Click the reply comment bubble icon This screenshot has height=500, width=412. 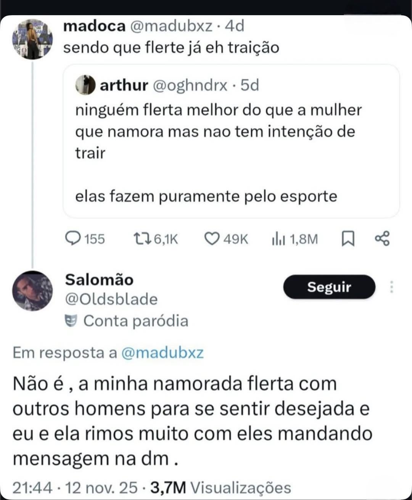(72, 239)
